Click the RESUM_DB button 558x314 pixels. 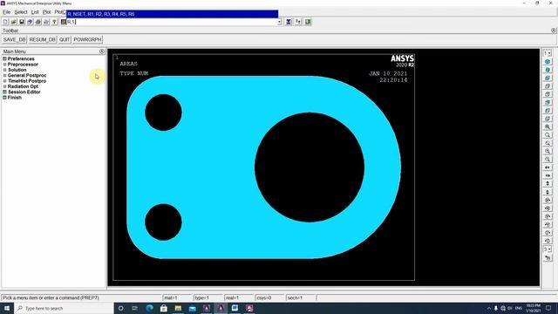pyautogui.click(x=43, y=39)
